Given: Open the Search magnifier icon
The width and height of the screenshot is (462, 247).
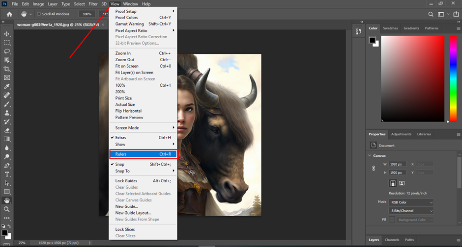Looking at the screenshot, I should click(x=431, y=14).
